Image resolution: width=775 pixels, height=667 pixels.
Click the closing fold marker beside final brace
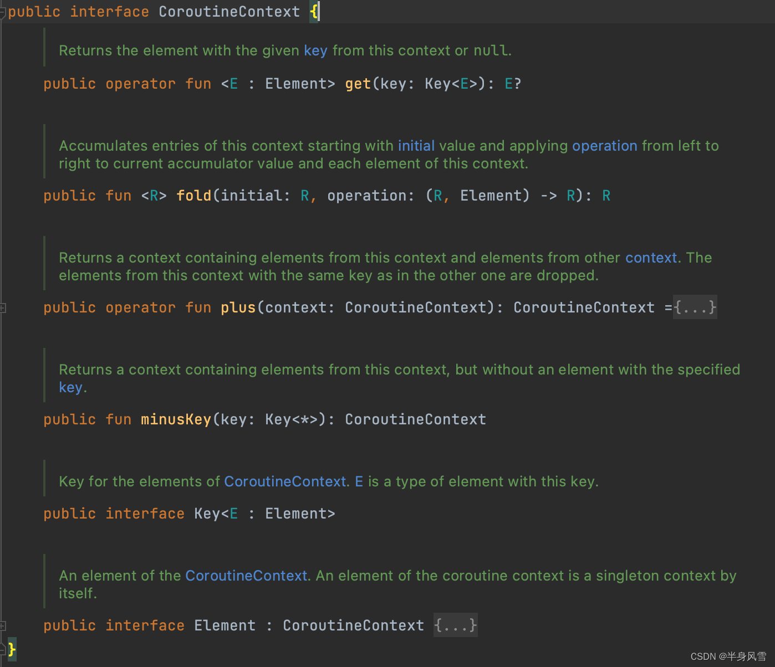pyautogui.click(x=3, y=648)
